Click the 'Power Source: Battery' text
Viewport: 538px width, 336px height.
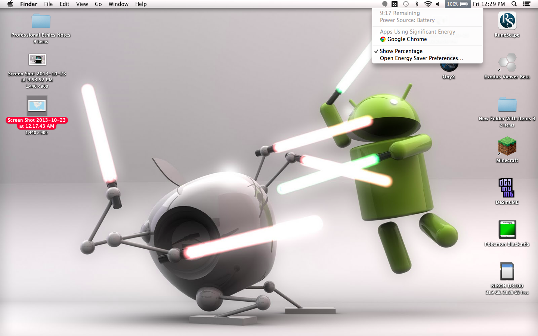coord(407,20)
